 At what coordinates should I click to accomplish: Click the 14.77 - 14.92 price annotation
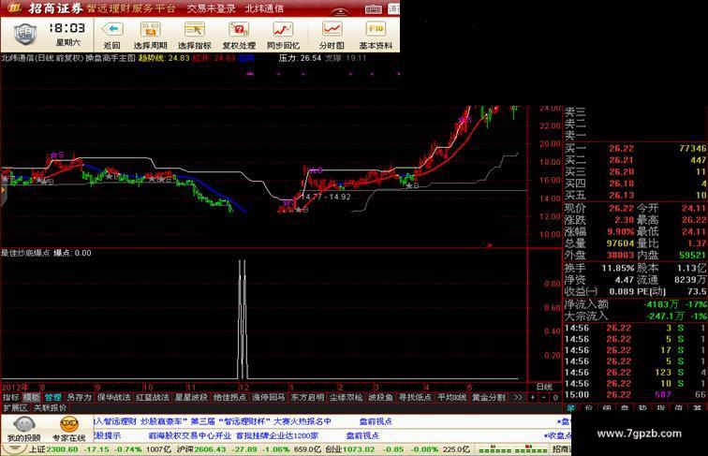coord(325,197)
